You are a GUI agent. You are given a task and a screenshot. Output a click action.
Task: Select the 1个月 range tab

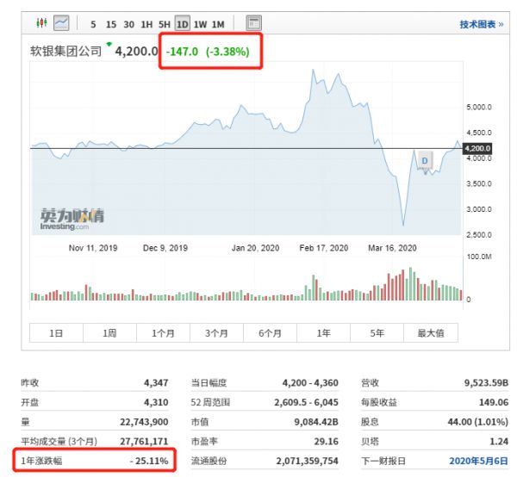(x=163, y=332)
